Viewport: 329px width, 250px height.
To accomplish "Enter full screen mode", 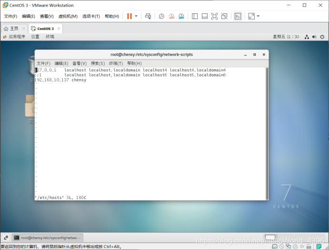I will 214,16.
